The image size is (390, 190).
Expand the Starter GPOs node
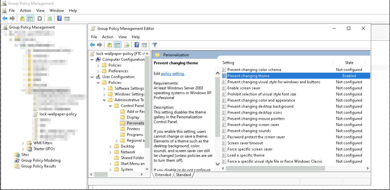coord(23,149)
